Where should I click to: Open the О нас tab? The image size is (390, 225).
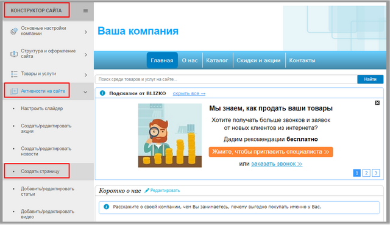point(190,60)
